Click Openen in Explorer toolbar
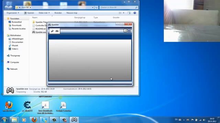 pos(29,13)
